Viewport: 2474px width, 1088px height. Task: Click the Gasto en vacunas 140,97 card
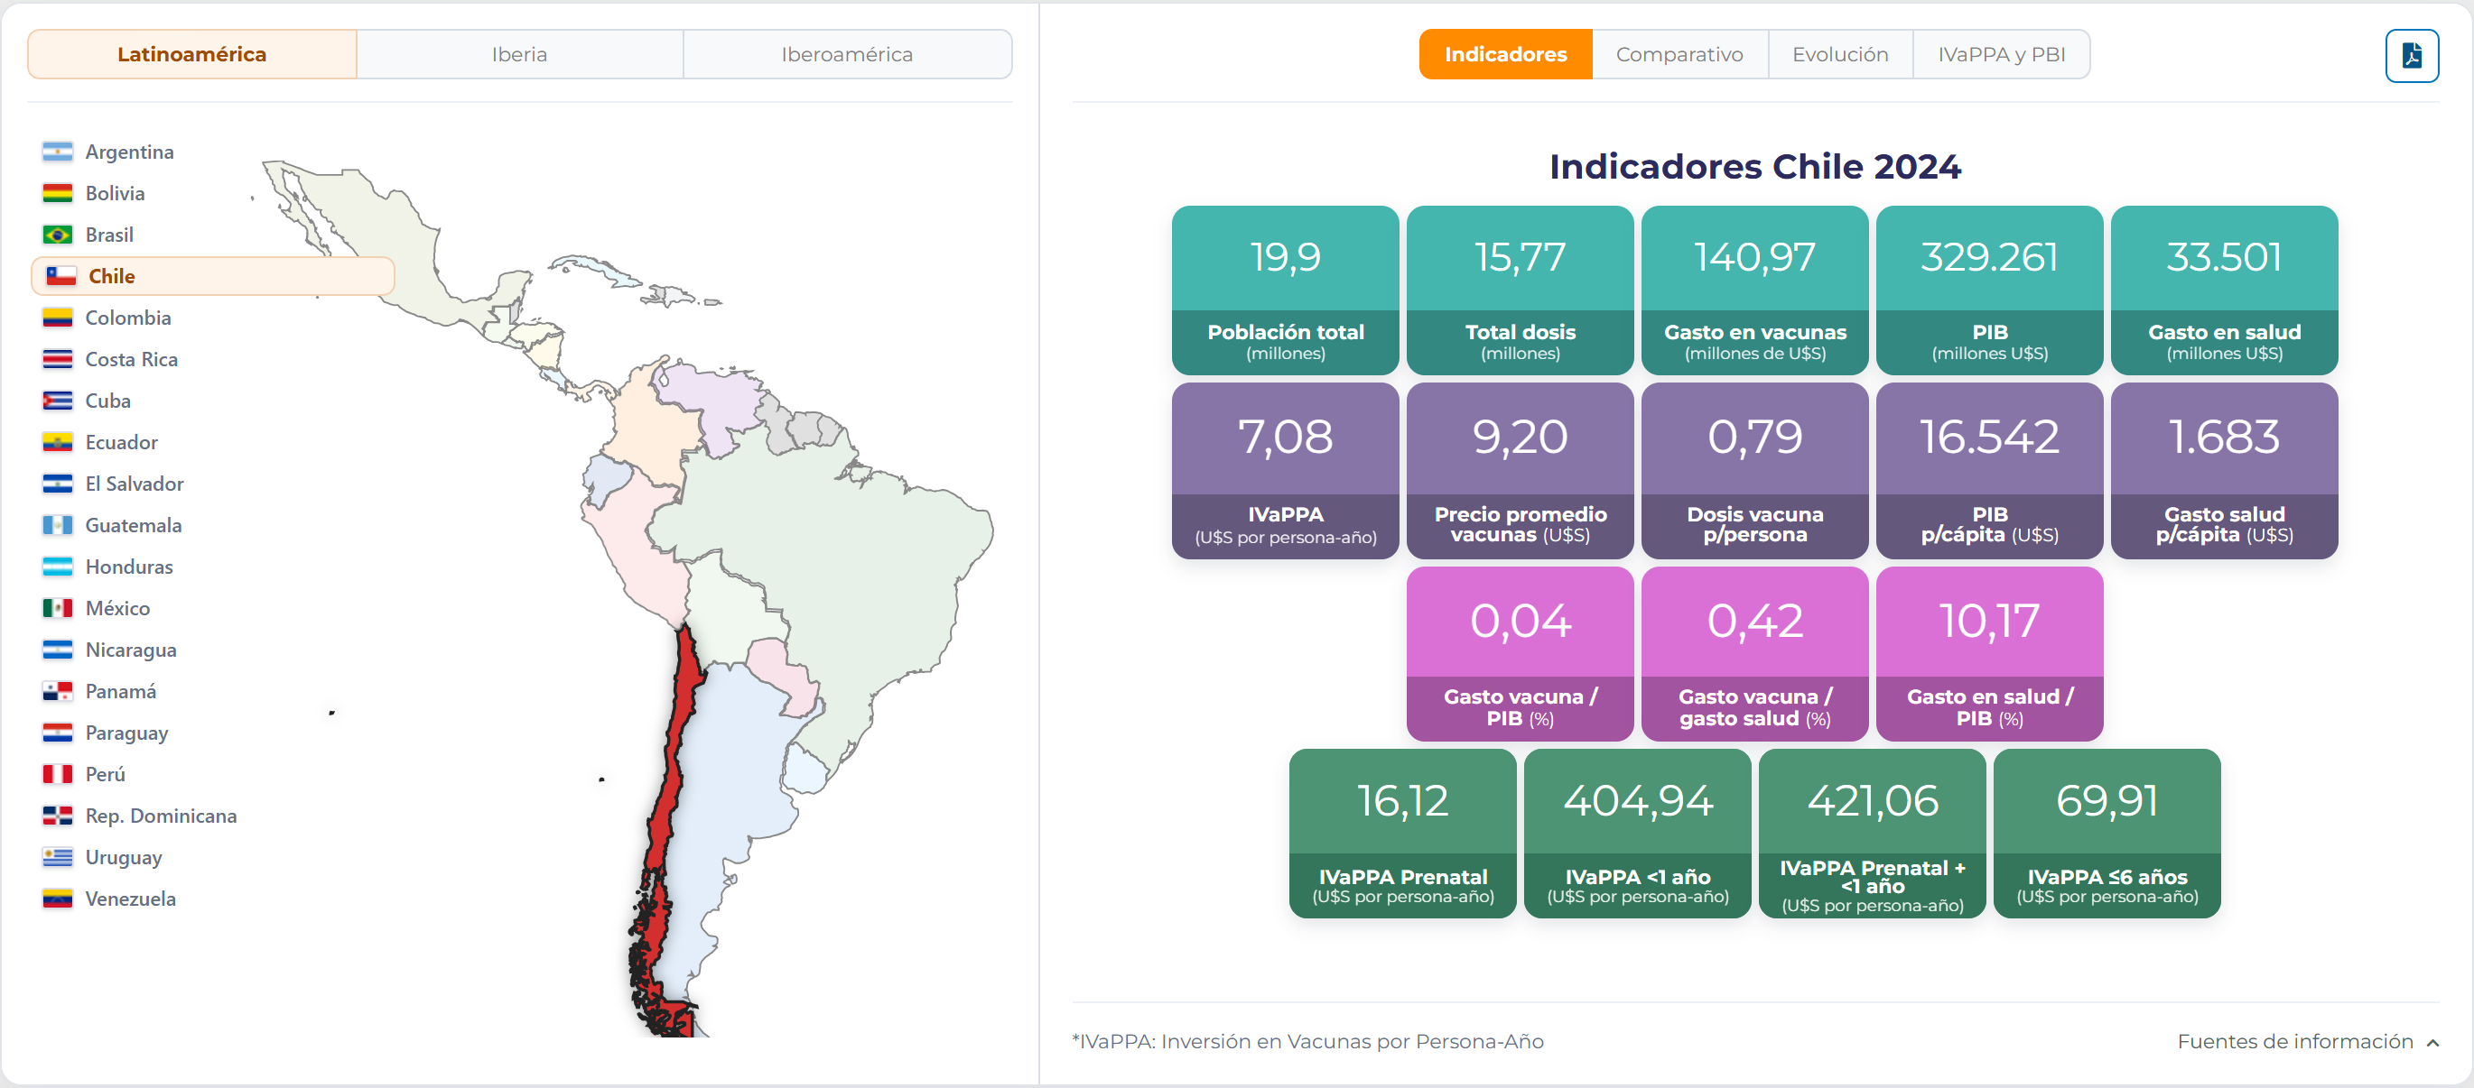click(x=1754, y=290)
